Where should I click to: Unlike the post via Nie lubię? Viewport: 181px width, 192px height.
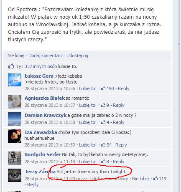coord(16,56)
